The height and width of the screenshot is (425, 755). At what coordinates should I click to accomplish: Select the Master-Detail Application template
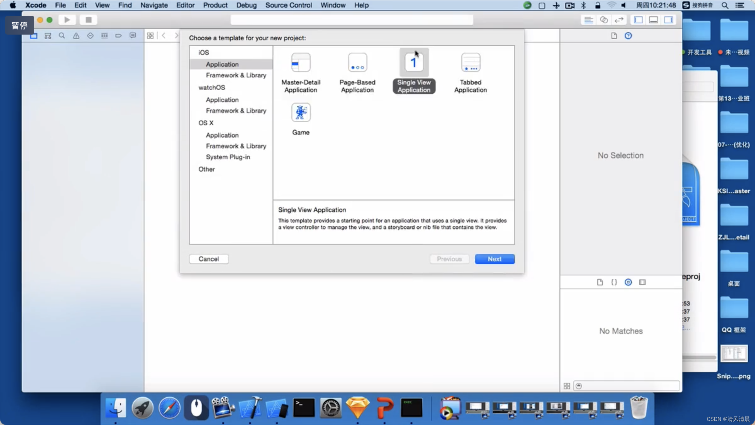[x=301, y=73]
